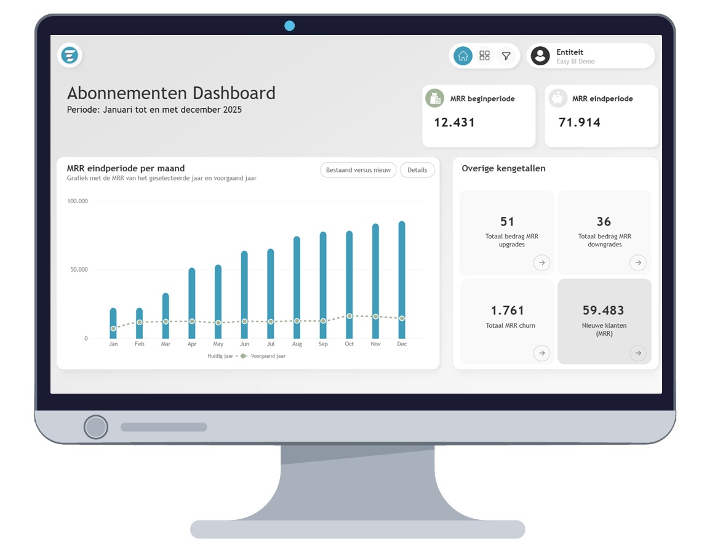The height and width of the screenshot is (555, 723).
Task: Click the arrow icon on Totaal MRR churn card
Action: [542, 353]
